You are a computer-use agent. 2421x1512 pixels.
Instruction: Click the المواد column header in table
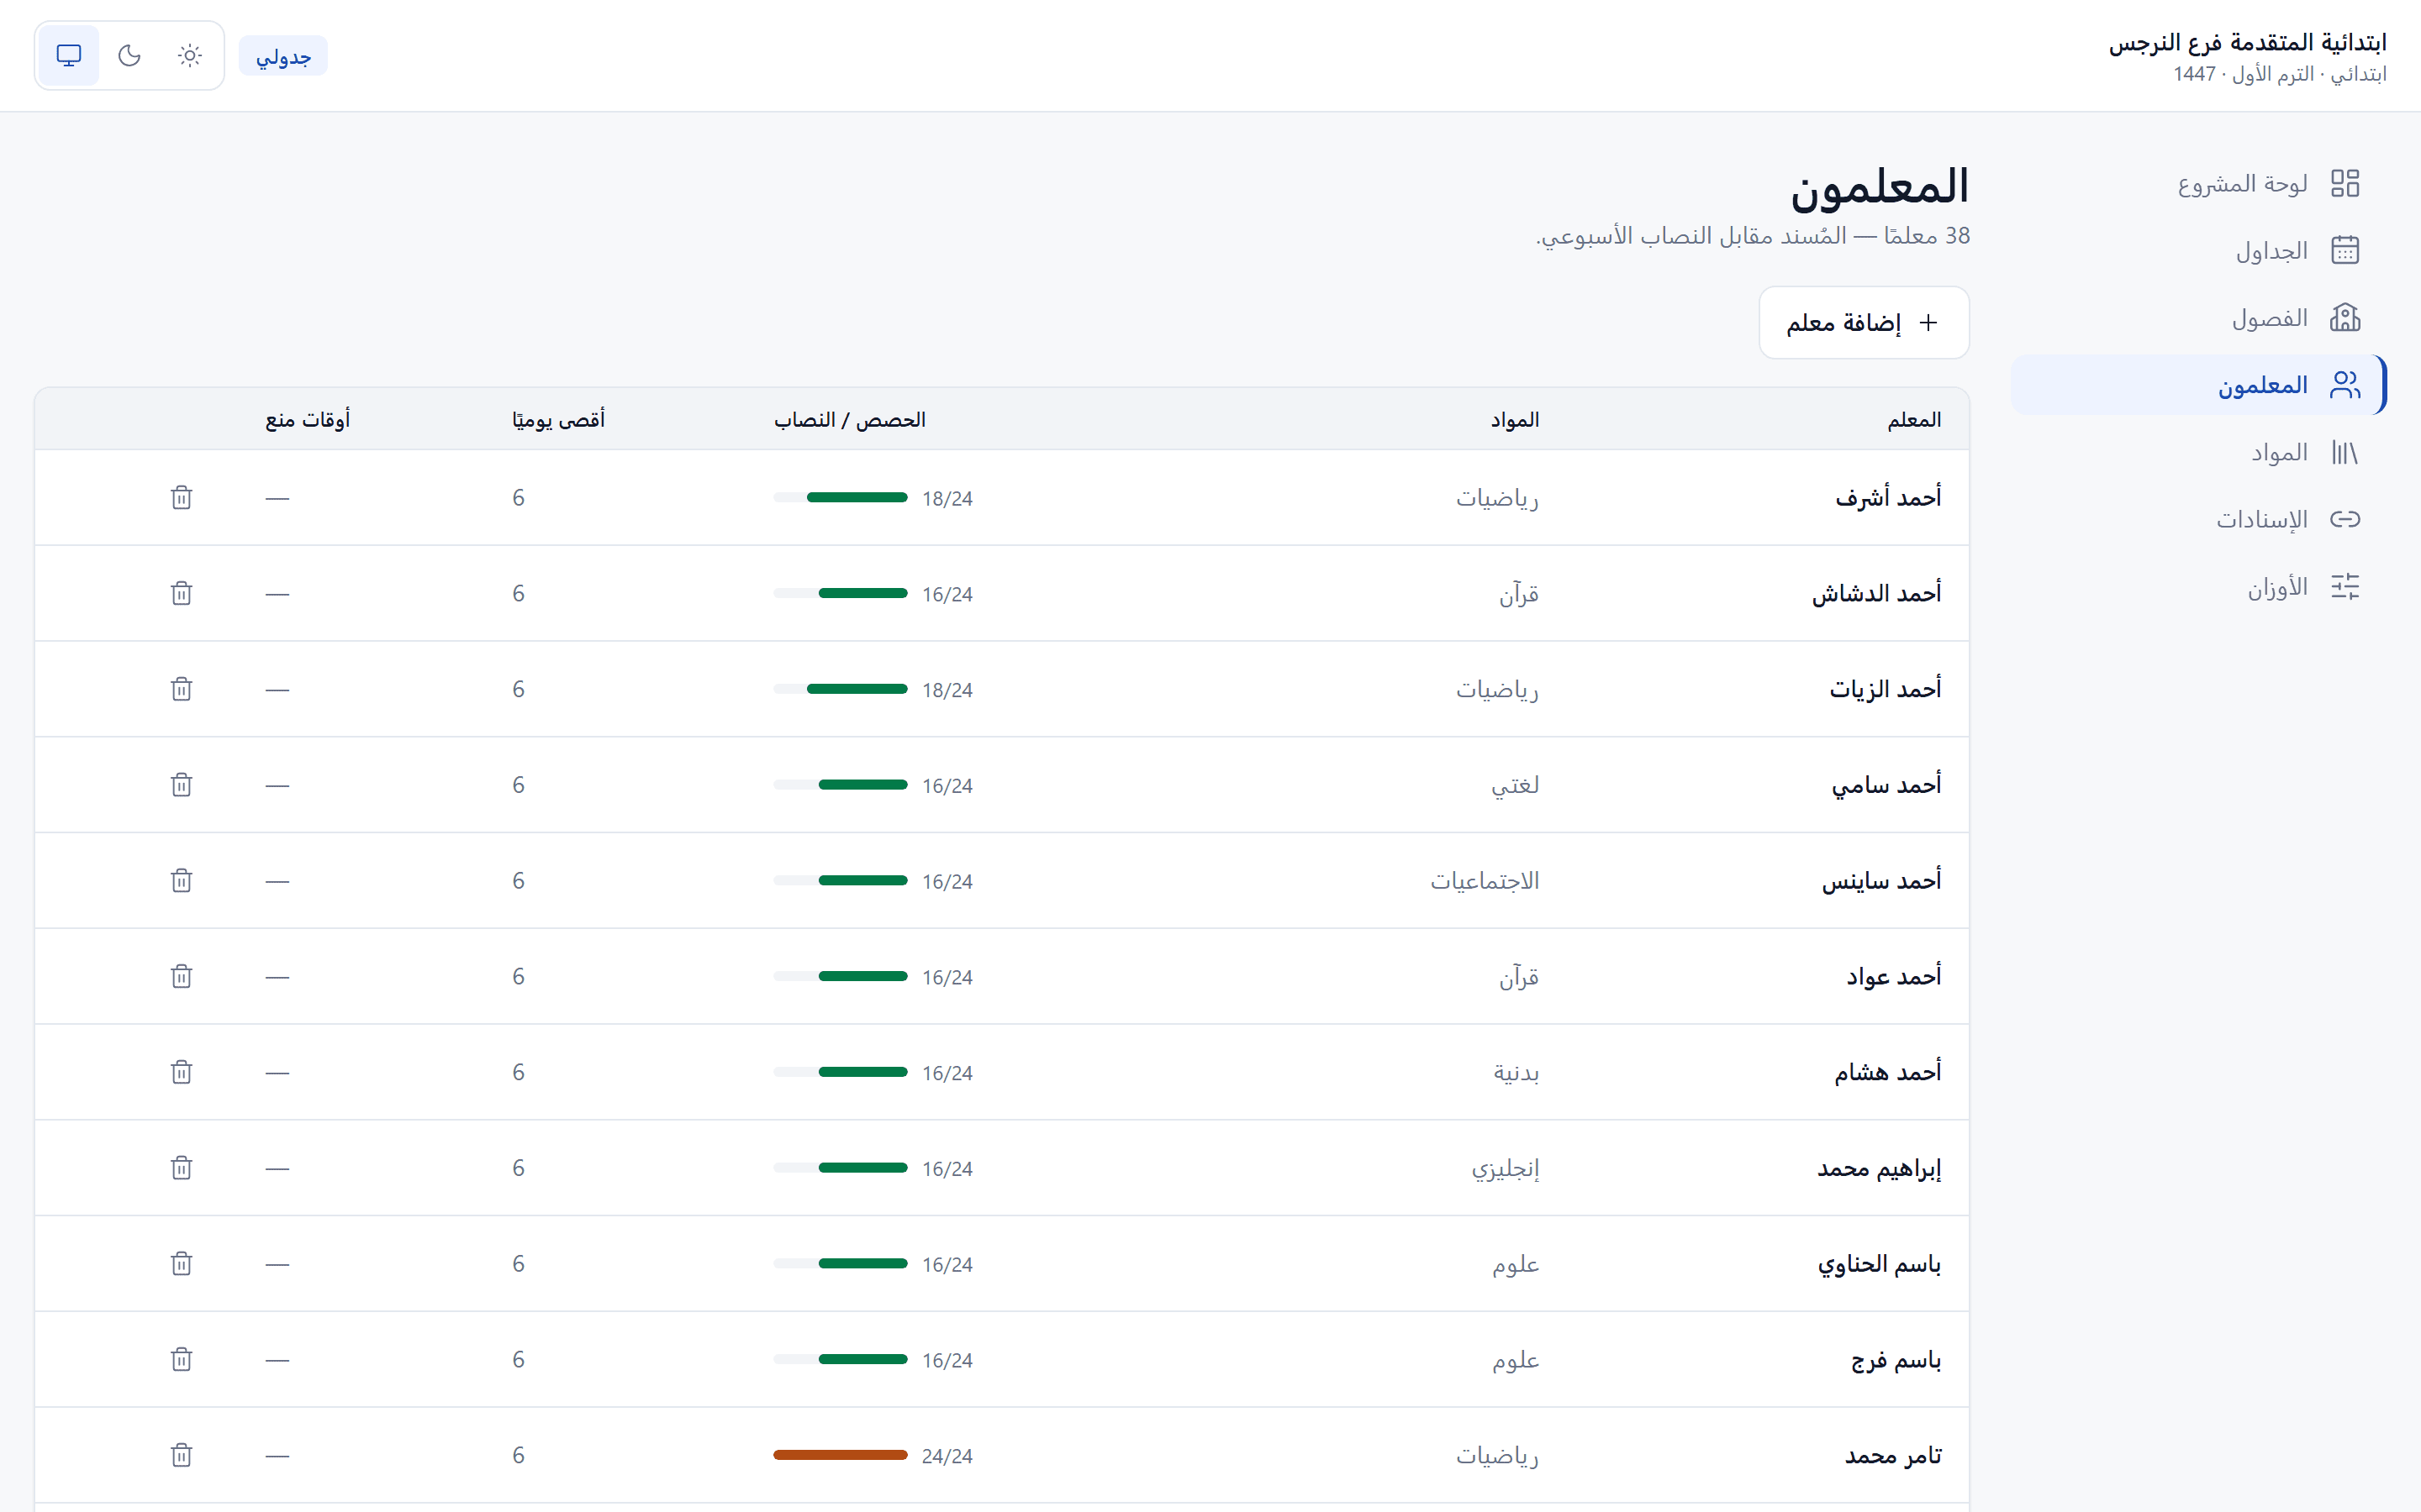pos(1515,420)
